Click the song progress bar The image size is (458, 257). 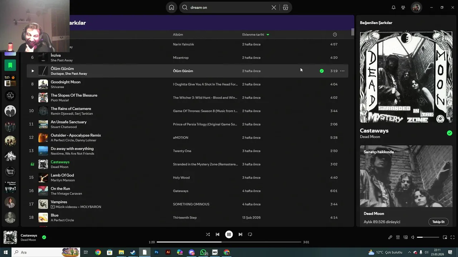point(229,242)
